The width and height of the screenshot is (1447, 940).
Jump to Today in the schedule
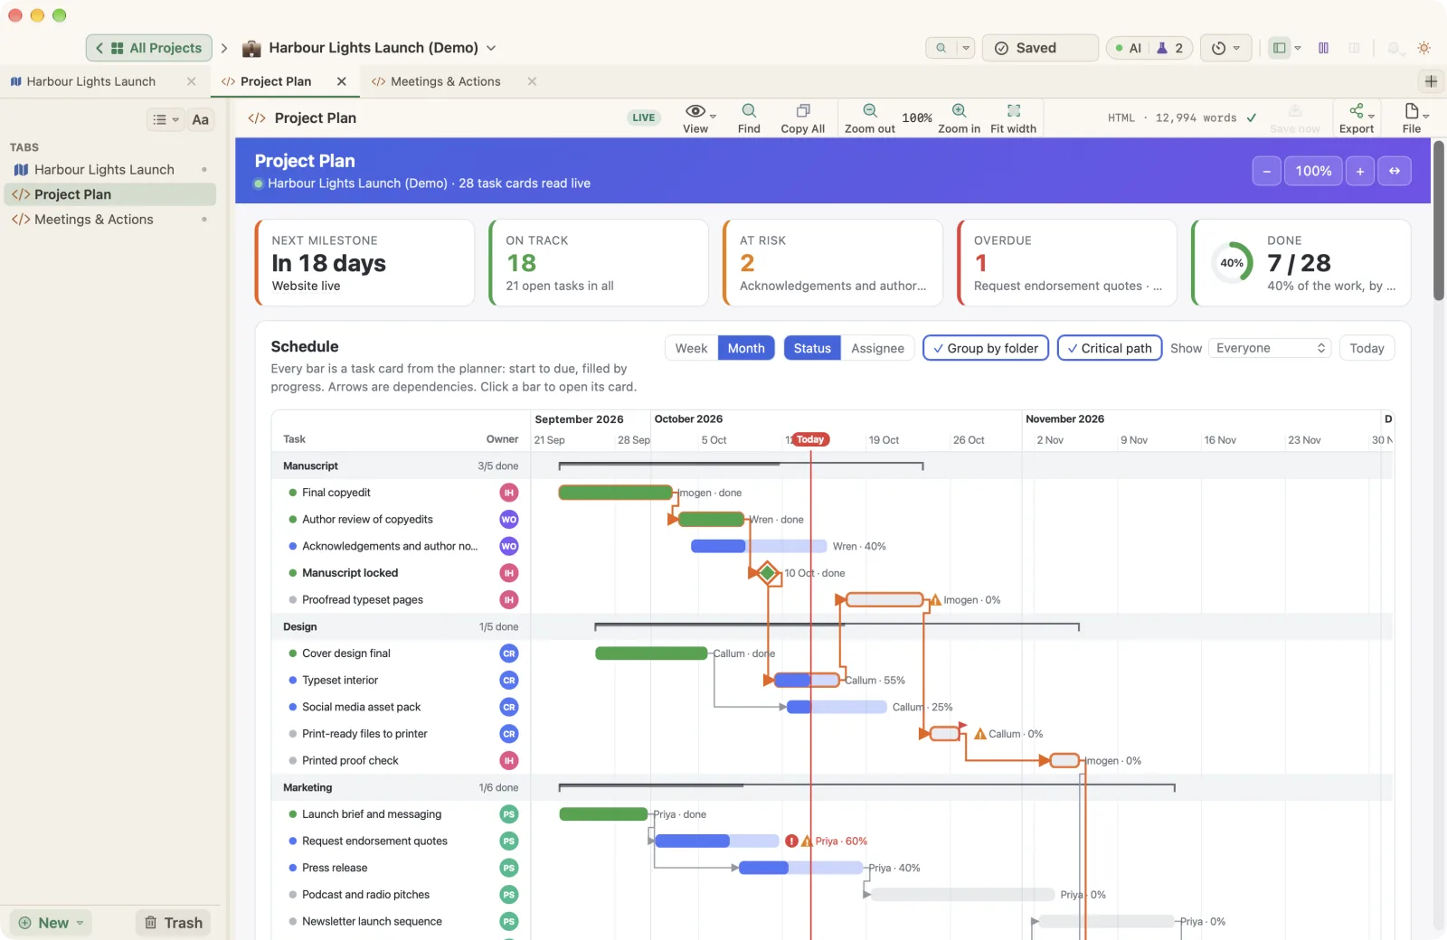(1367, 348)
